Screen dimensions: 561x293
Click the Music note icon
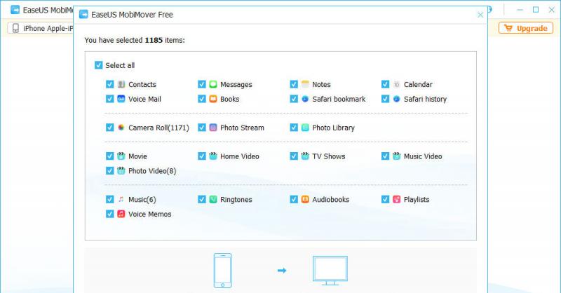121,199
